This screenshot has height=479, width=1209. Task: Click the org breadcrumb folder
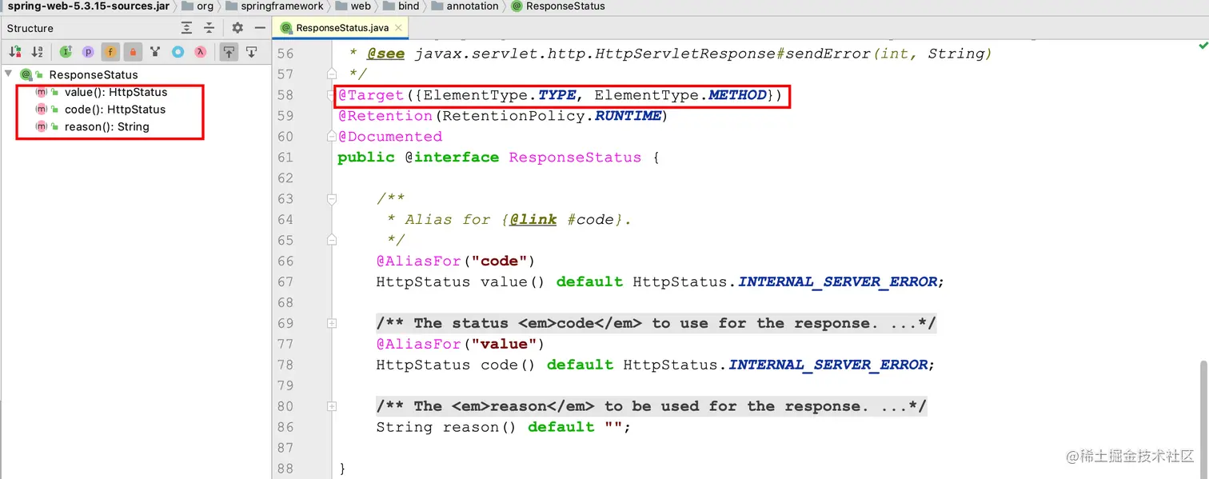tap(198, 6)
